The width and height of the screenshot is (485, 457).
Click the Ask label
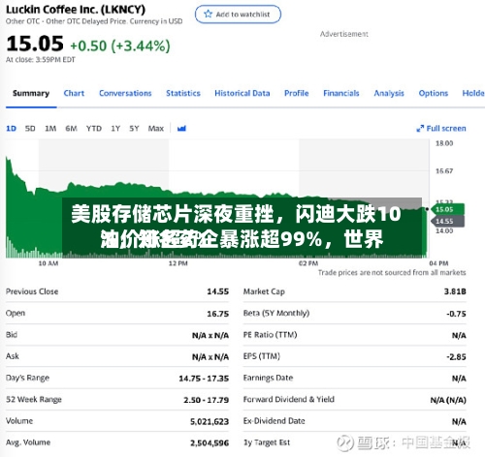(x=13, y=356)
